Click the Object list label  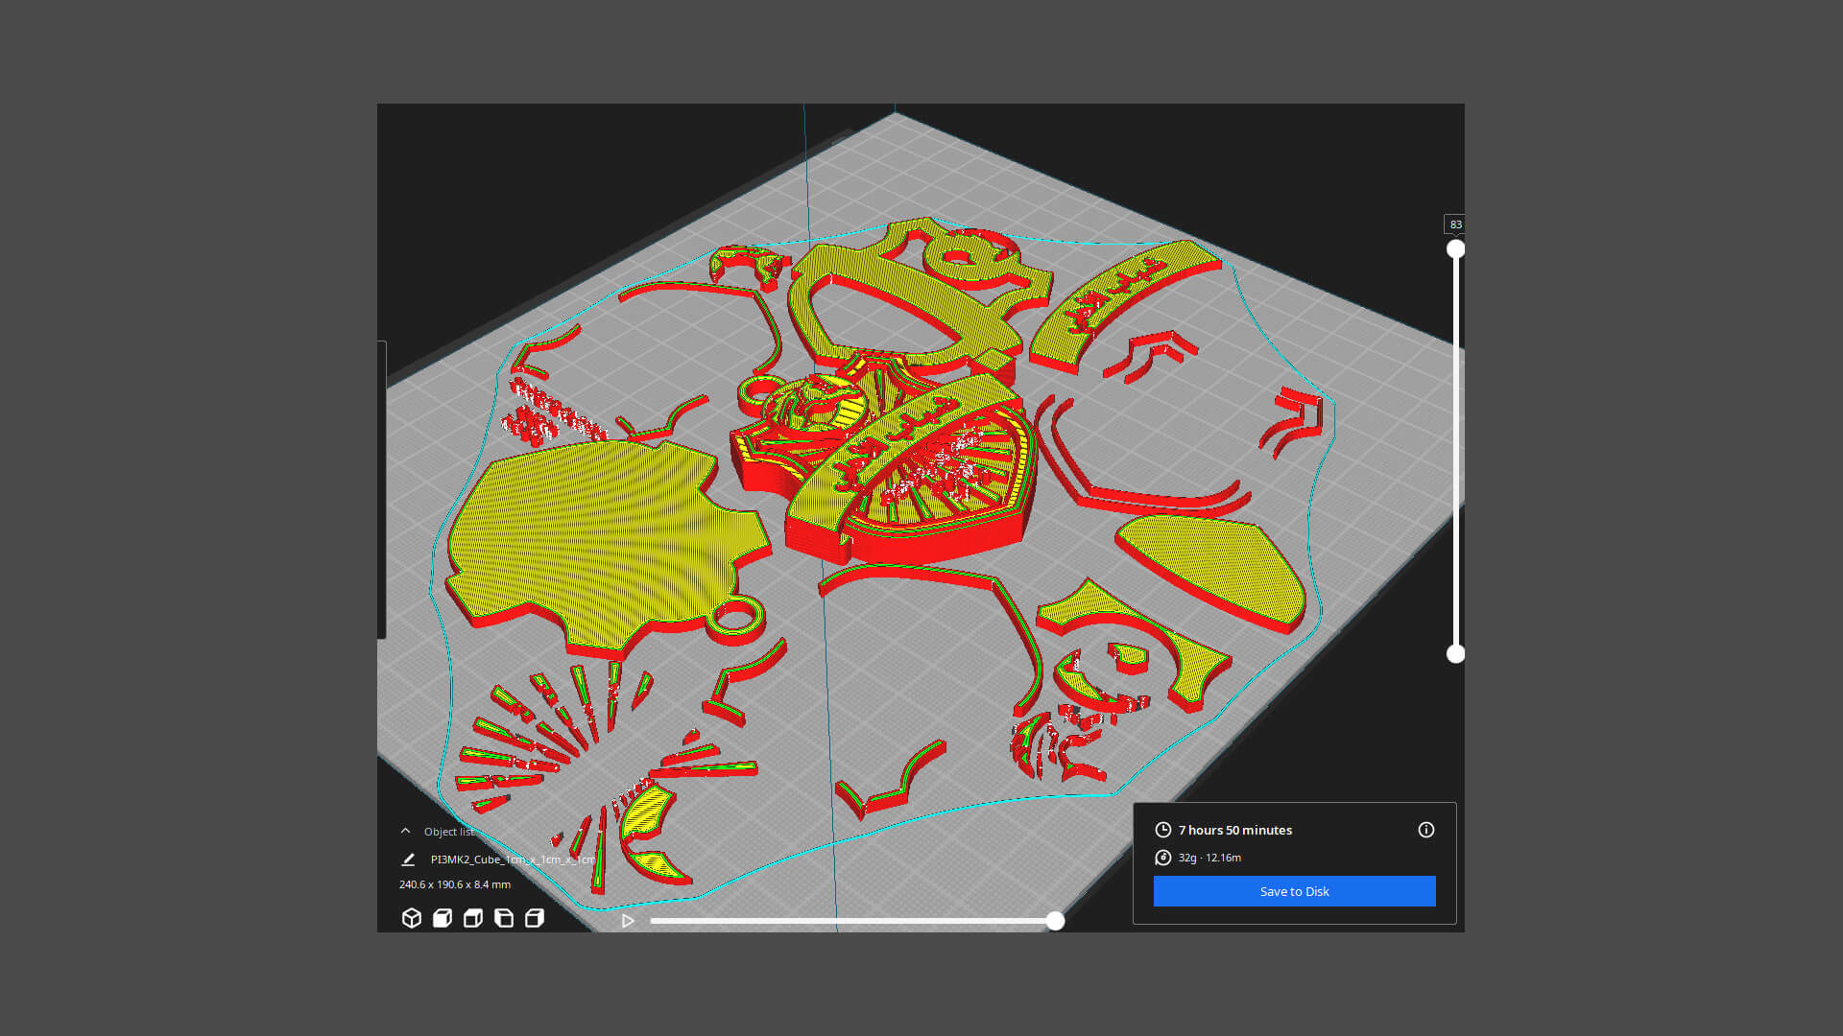(x=449, y=832)
